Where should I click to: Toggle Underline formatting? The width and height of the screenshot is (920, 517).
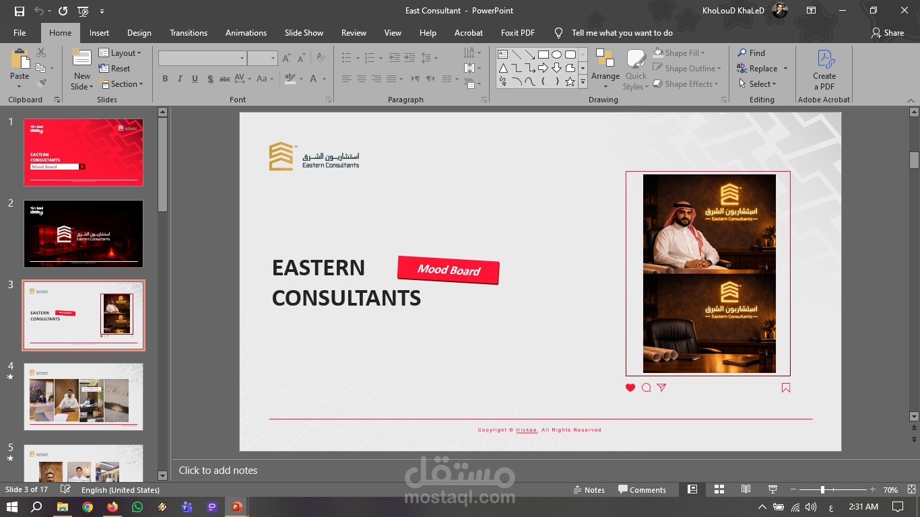(195, 79)
